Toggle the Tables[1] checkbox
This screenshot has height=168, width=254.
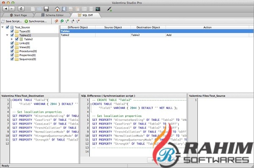(12, 35)
